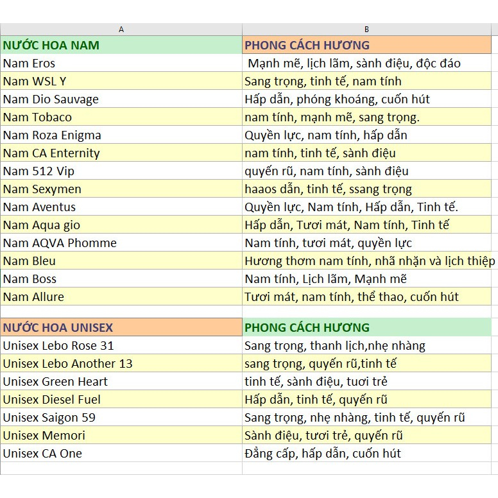Select the Unisex Diesel Fuel cell
The image size is (498, 498).
(121, 399)
